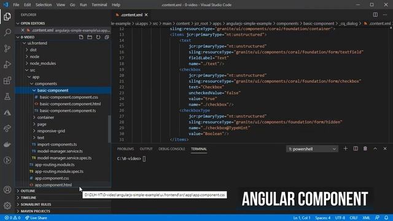Open the Selection menu
The image size is (393, 221).
(44, 5)
